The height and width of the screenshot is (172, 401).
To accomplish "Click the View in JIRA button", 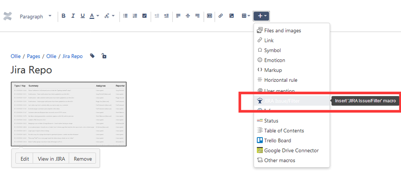I will coord(51,159).
